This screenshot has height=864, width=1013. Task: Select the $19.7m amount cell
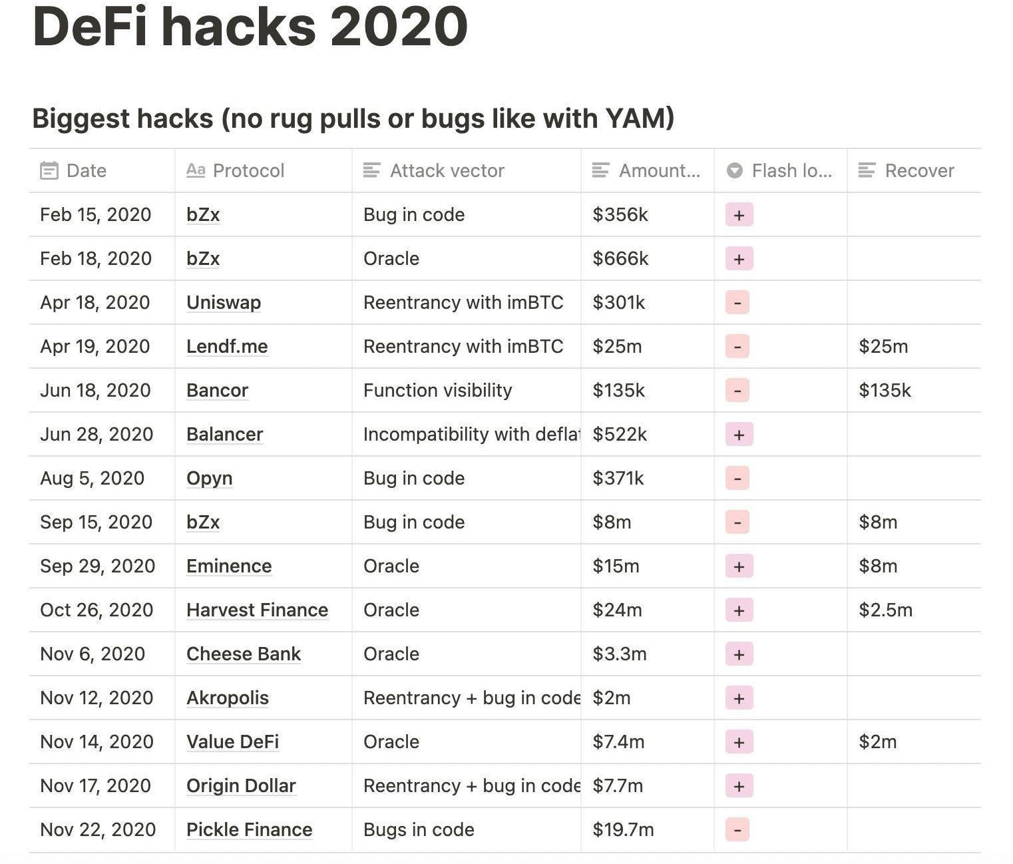click(624, 830)
